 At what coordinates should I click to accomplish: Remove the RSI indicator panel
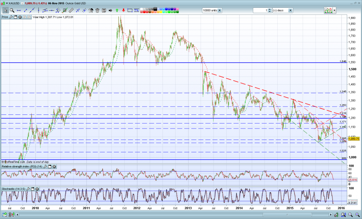click(54, 167)
